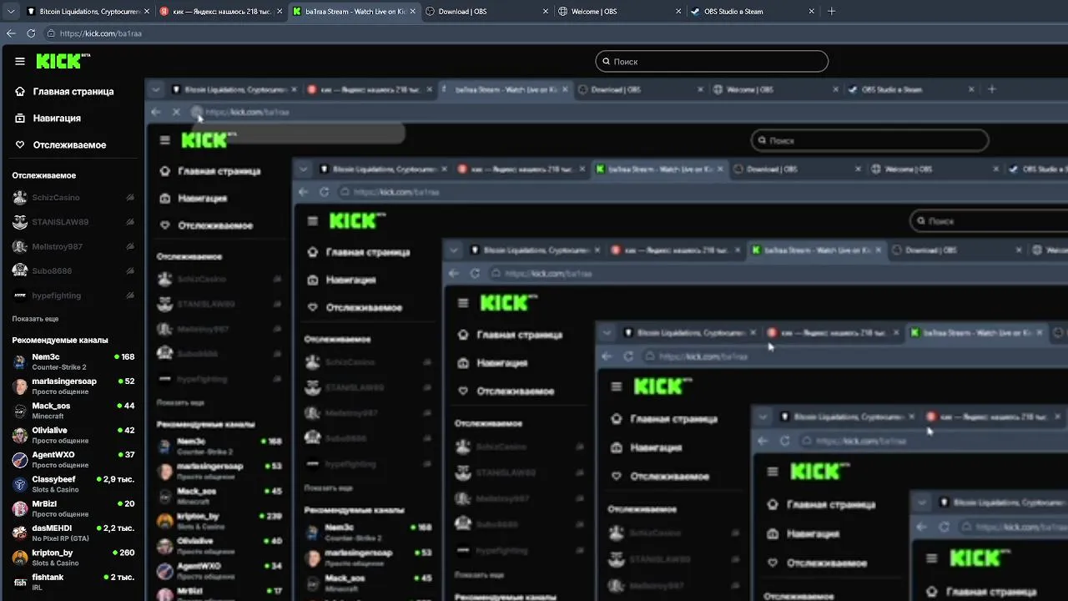Close the OBS Studio в Steam tab
The width and height of the screenshot is (1068, 601).
click(812, 12)
